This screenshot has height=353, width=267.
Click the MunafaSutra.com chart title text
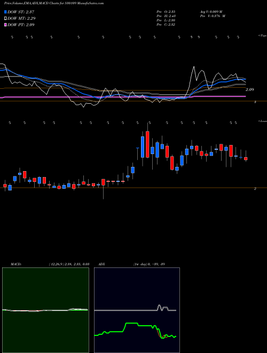click(54, 3)
